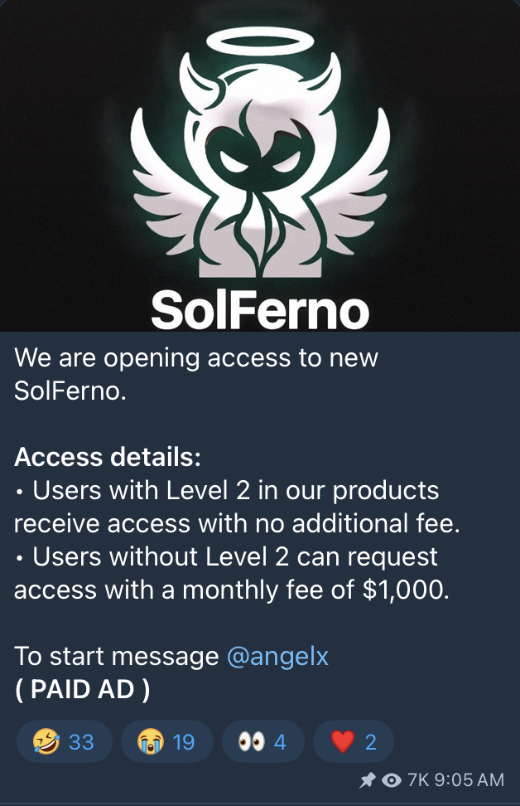Toggle the 33 laughing reaction pill
Viewport: 520px width, 806px height.
65,741
